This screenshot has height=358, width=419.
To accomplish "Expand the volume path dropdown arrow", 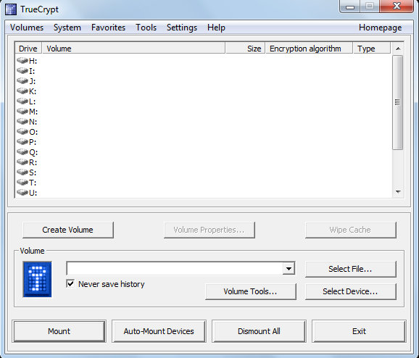I will point(289,268).
